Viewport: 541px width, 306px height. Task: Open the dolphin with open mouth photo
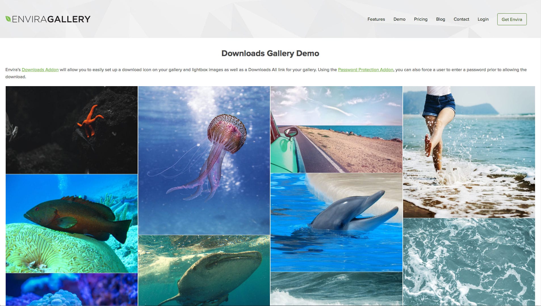click(336, 222)
